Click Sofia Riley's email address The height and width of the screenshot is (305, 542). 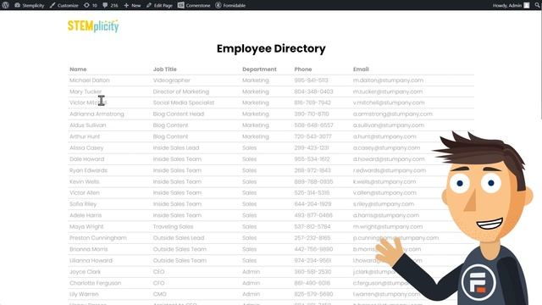(x=384, y=204)
